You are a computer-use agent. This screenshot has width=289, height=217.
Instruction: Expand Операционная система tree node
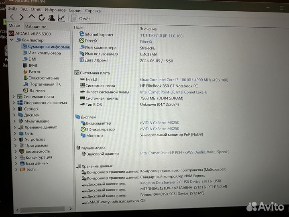14,103
